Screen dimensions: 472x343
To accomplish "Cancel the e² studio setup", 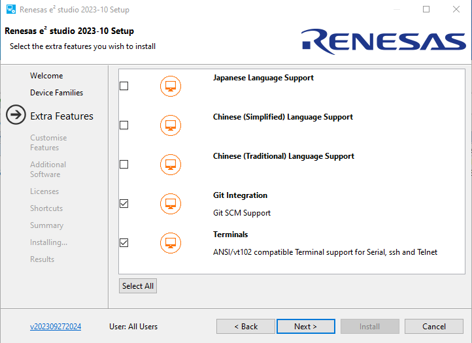I will point(433,326).
